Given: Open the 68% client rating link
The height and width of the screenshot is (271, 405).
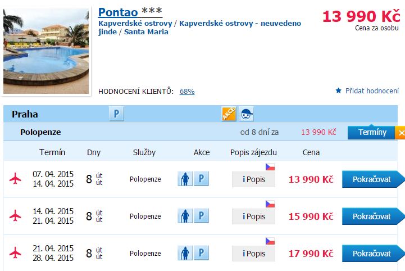Looking at the screenshot, I should [x=187, y=91].
